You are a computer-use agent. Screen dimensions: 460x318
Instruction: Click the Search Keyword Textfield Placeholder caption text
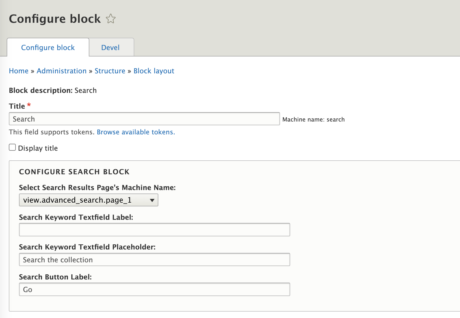coord(87,247)
